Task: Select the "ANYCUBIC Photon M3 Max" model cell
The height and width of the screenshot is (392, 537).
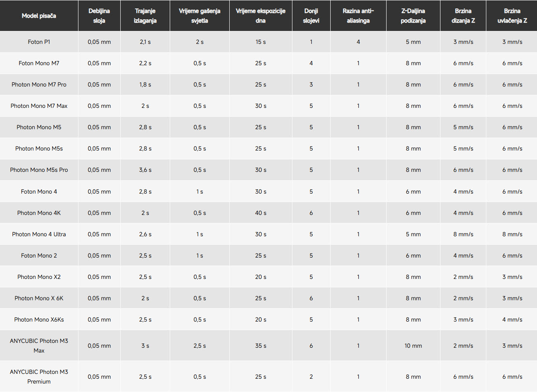Action: (39, 346)
